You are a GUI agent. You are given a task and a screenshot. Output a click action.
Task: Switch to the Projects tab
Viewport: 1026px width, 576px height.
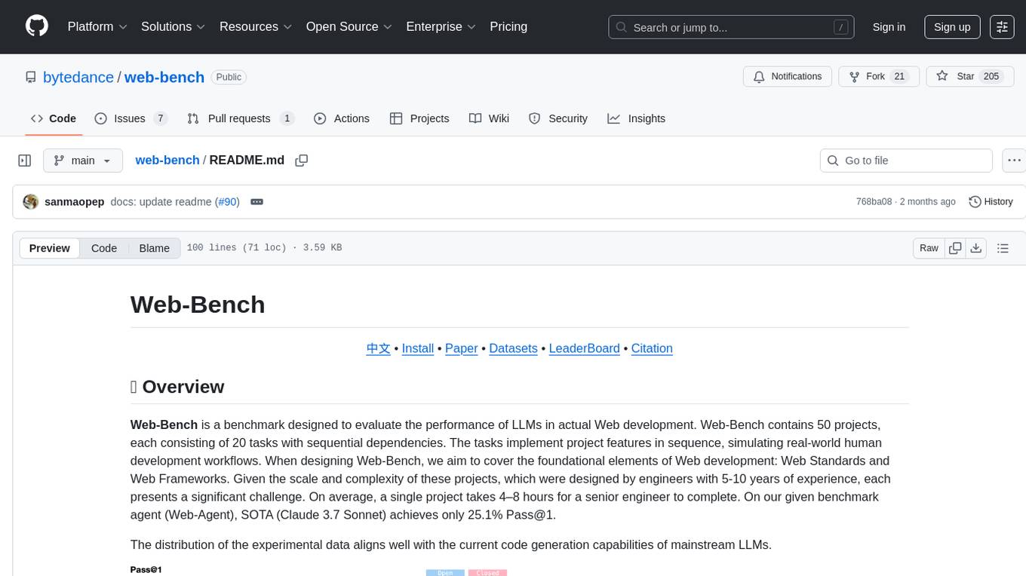tap(419, 118)
